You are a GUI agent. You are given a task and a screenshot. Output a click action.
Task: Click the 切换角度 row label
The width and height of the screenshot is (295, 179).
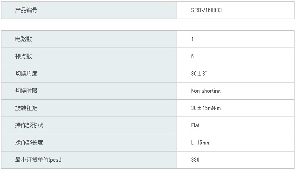[27, 73]
